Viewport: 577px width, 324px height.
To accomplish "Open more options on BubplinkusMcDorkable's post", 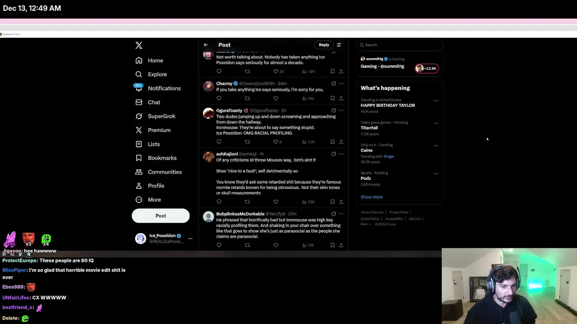I will (x=341, y=214).
